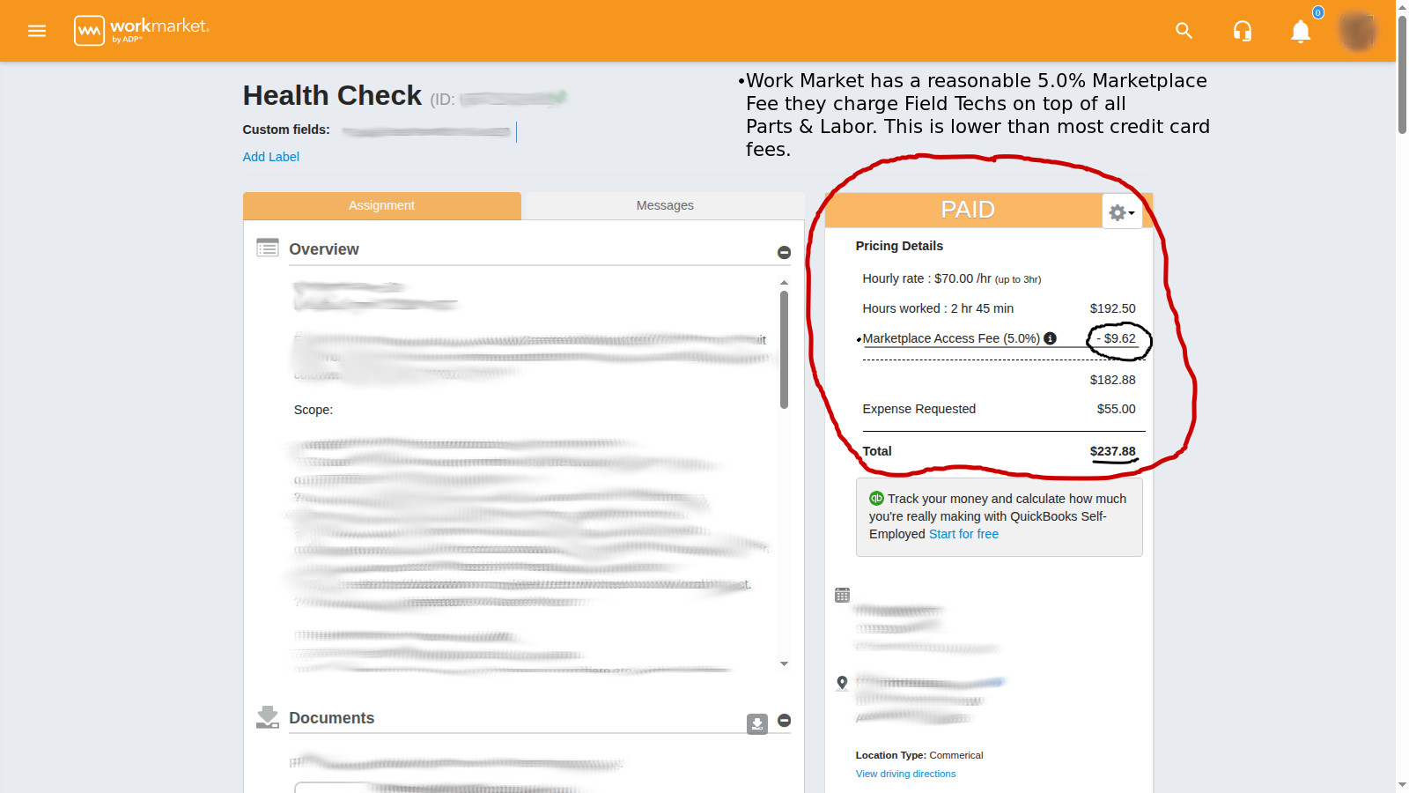Click the Overview panel scrollbar down arrow
Image resolution: width=1409 pixels, height=793 pixels.
[x=784, y=663]
